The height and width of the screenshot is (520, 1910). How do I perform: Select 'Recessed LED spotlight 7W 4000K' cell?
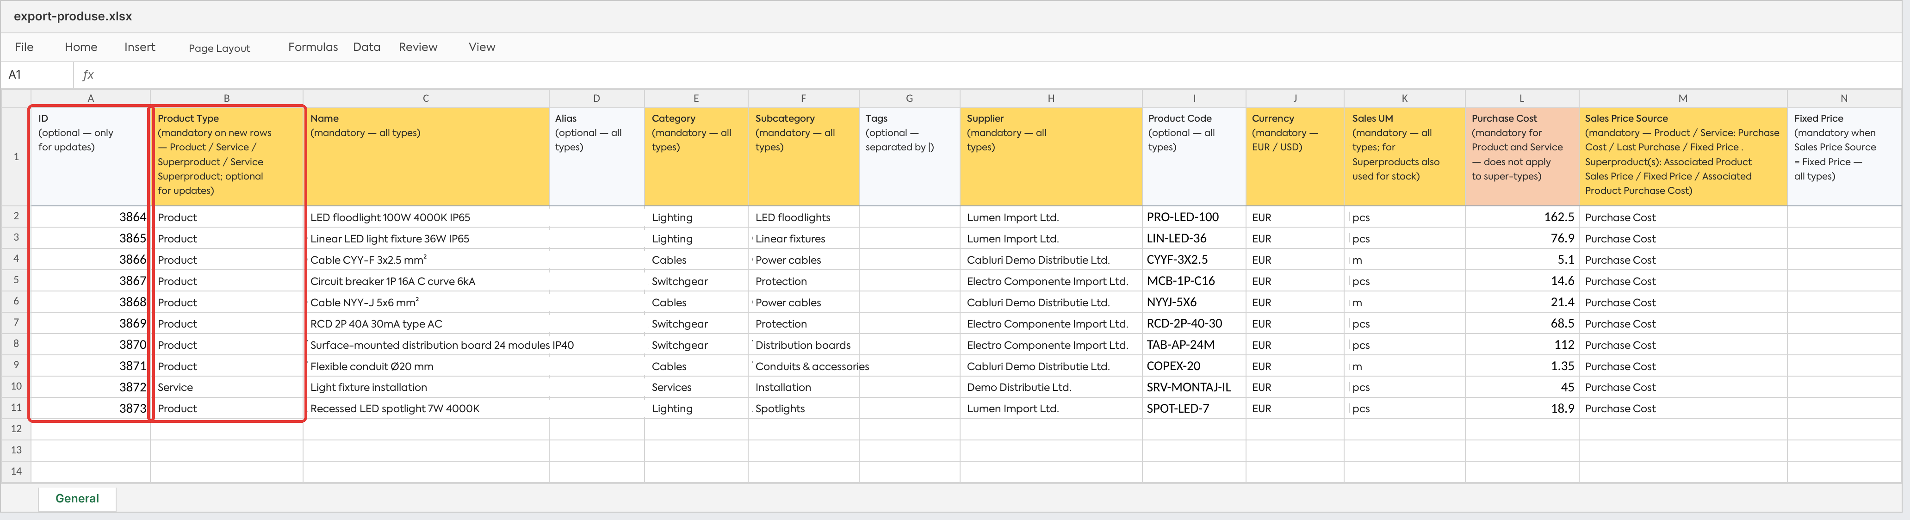[426, 408]
